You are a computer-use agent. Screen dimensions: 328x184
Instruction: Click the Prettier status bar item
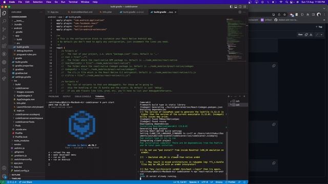(x=230, y=182)
